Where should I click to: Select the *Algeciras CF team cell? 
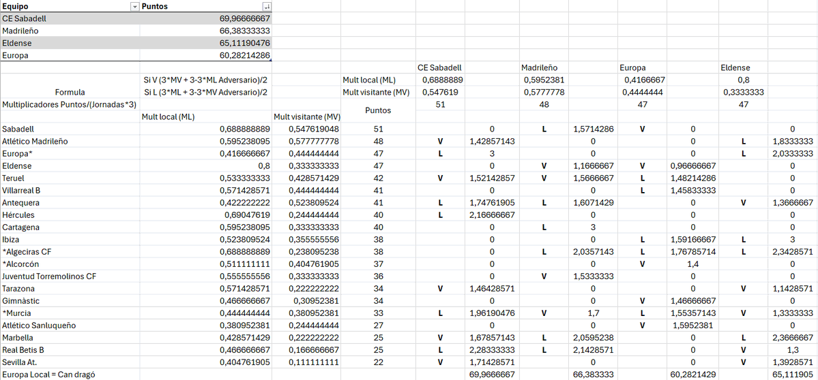pyautogui.click(x=70, y=252)
